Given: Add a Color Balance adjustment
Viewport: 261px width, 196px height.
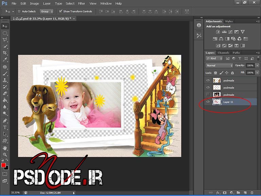Looking at the screenshot, I should pos(221,39).
